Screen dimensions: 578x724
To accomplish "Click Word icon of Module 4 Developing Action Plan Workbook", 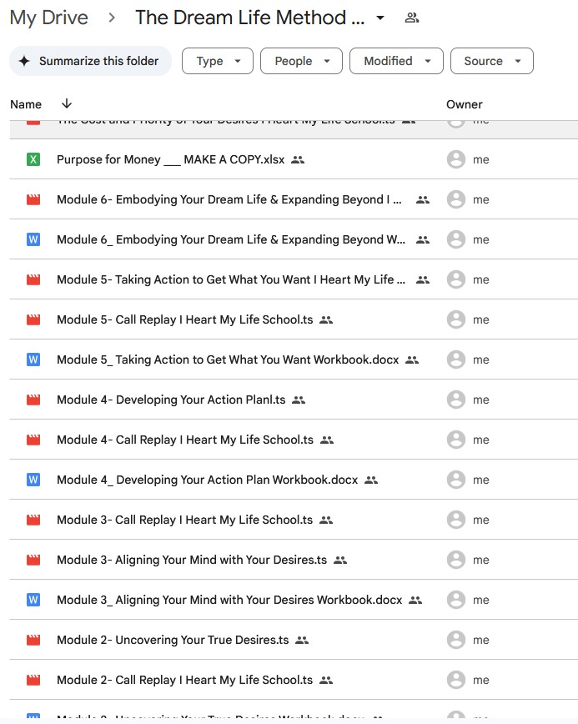I will 33,480.
